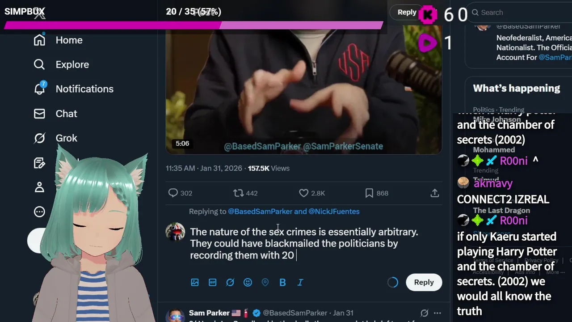Toggle bold text formatting

(282, 282)
